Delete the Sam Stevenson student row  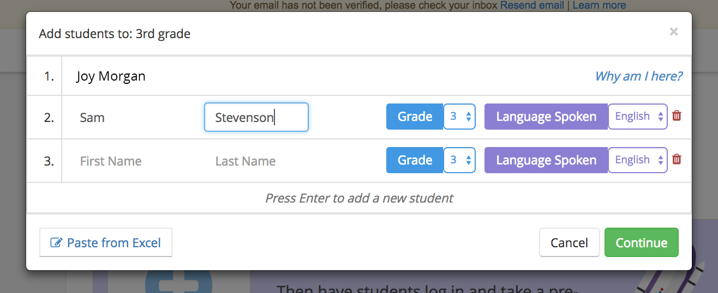point(677,116)
